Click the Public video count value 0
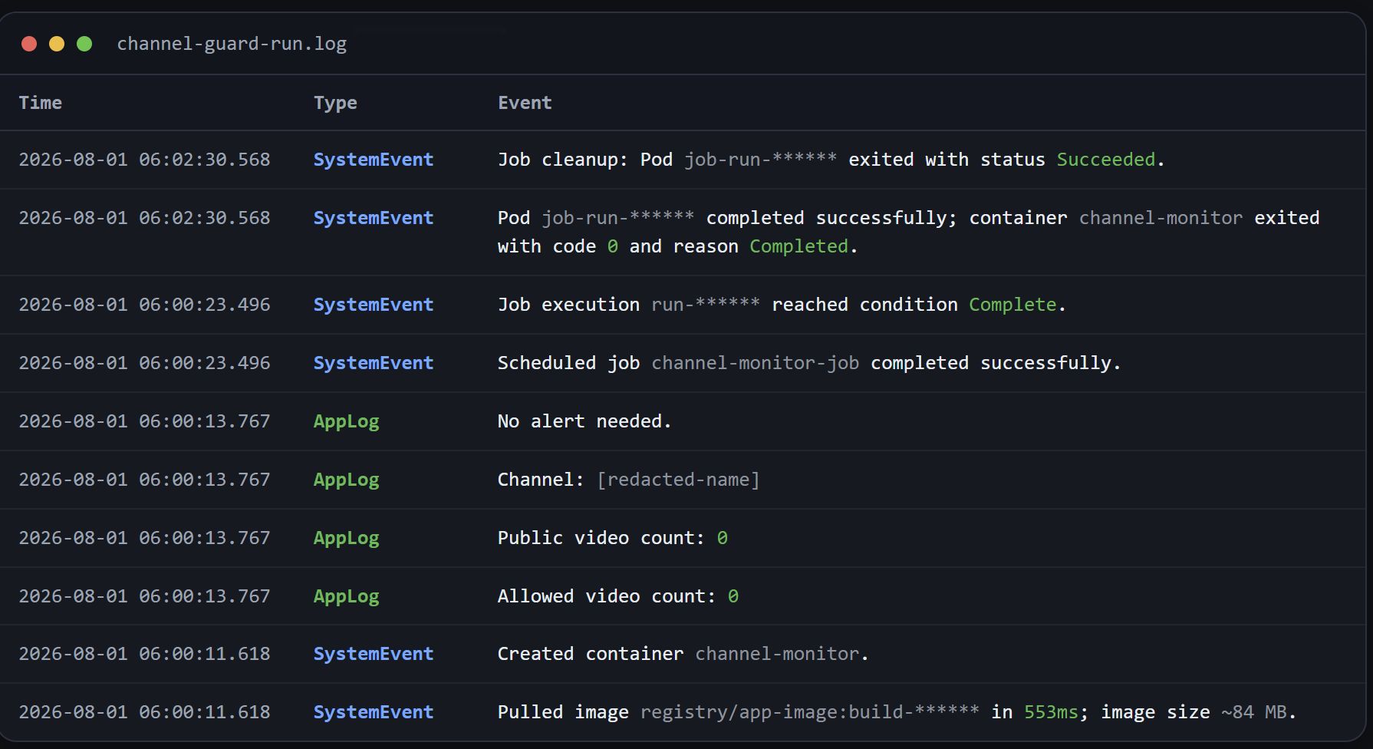Image resolution: width=1373 pixels, height=749 pixels. tap(722, 538)
